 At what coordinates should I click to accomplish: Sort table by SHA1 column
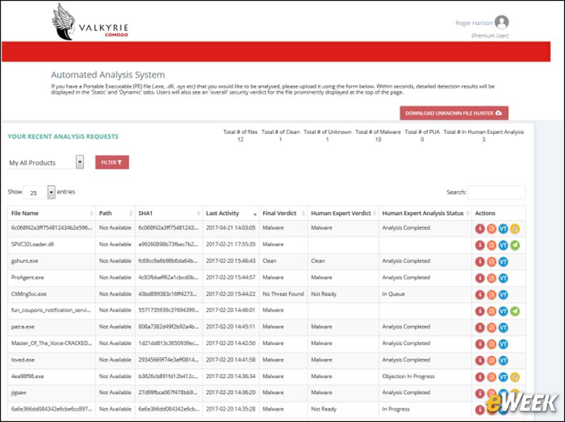[169, 213]
